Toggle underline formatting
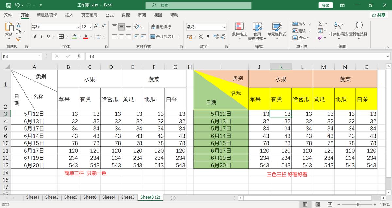 [x=48, y=37]
